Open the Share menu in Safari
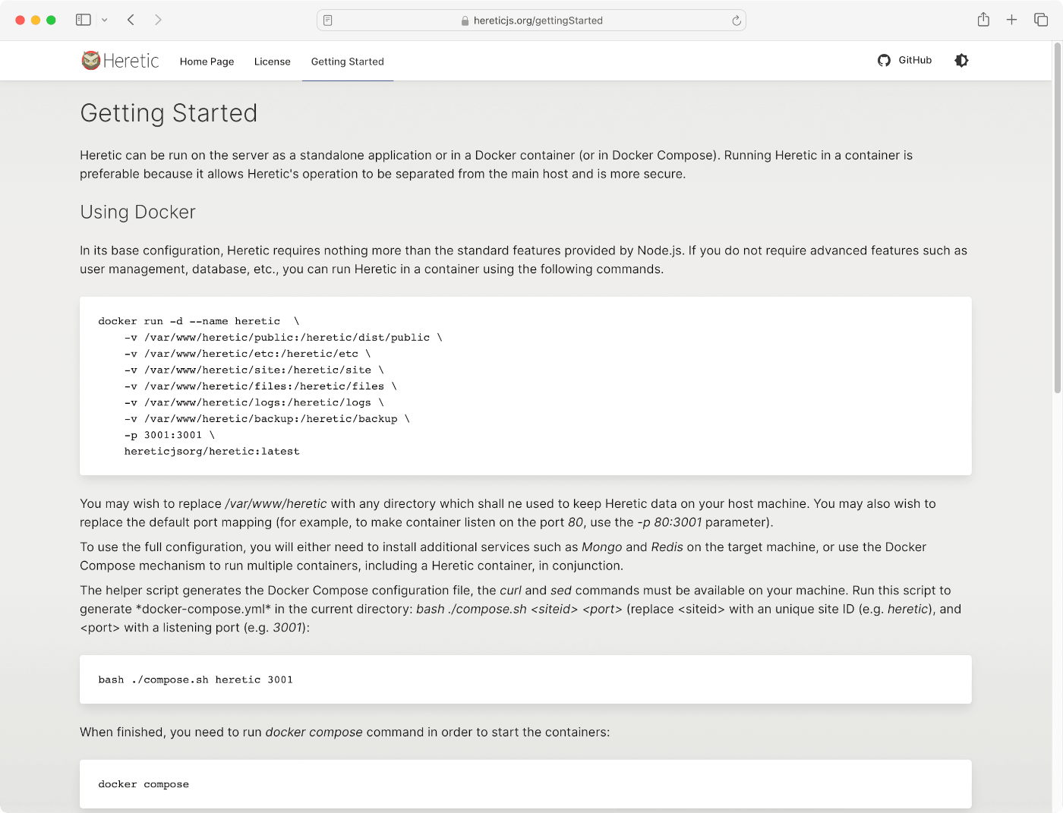 983,20
